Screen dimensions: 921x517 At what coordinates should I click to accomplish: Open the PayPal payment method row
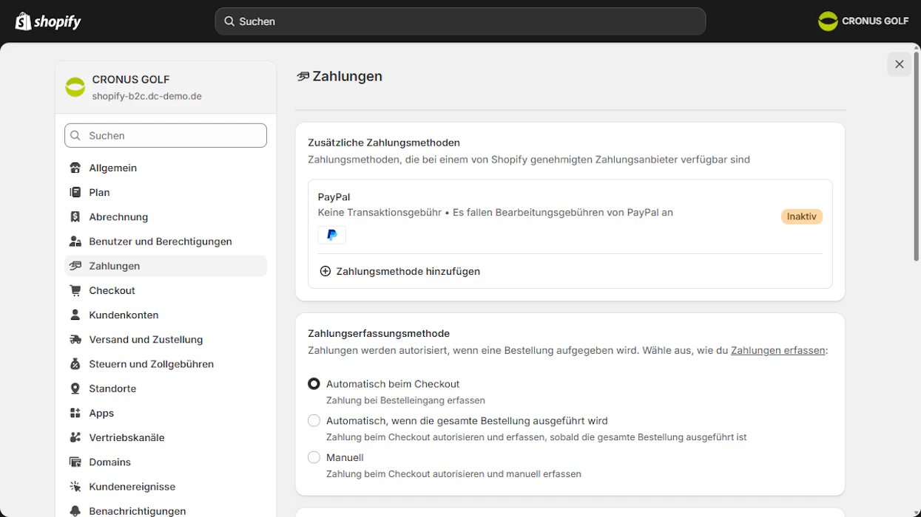point(570,216)
